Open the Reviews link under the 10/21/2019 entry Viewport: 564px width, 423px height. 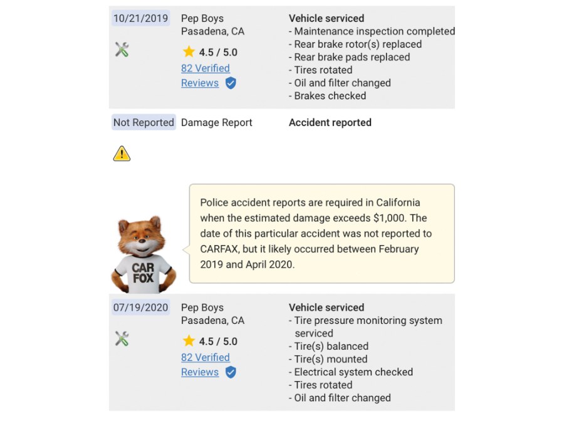click(200, 83)
